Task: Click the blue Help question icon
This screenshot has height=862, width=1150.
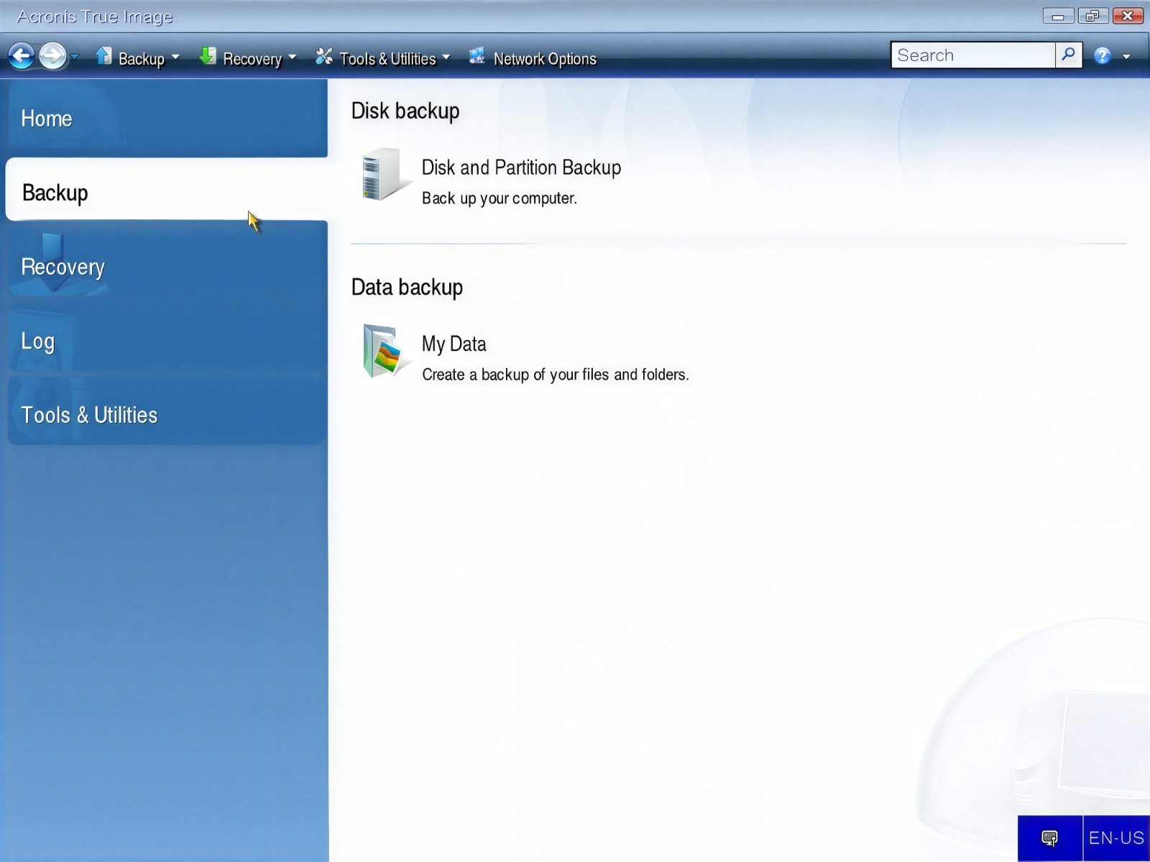Action: point(1102,56)
